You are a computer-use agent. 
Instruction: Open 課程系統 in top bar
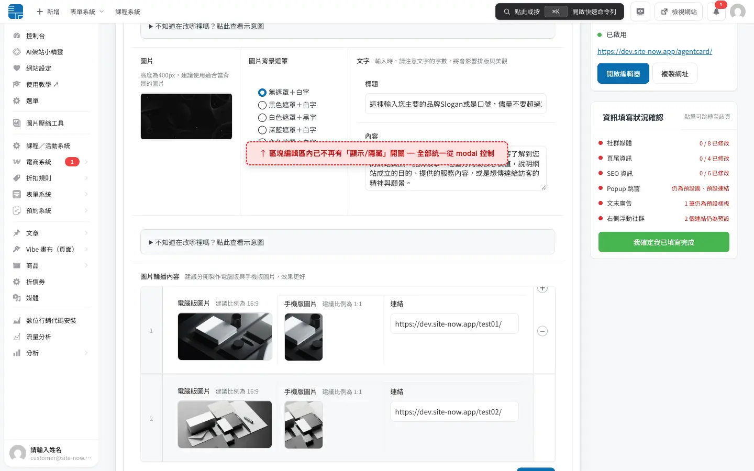pyautogui.click(x=128, y=12)
